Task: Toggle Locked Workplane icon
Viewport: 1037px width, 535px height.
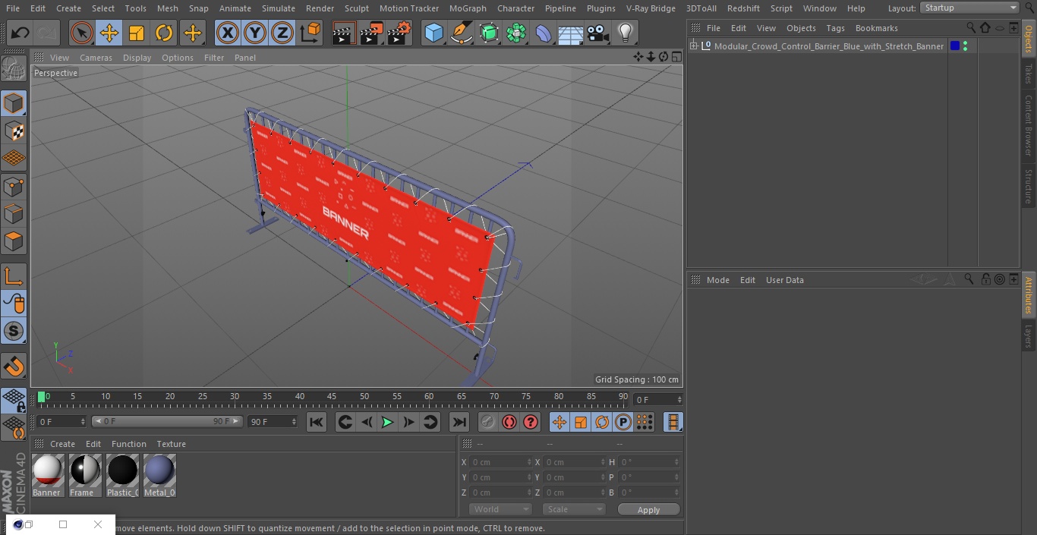Action: (14, 400)
